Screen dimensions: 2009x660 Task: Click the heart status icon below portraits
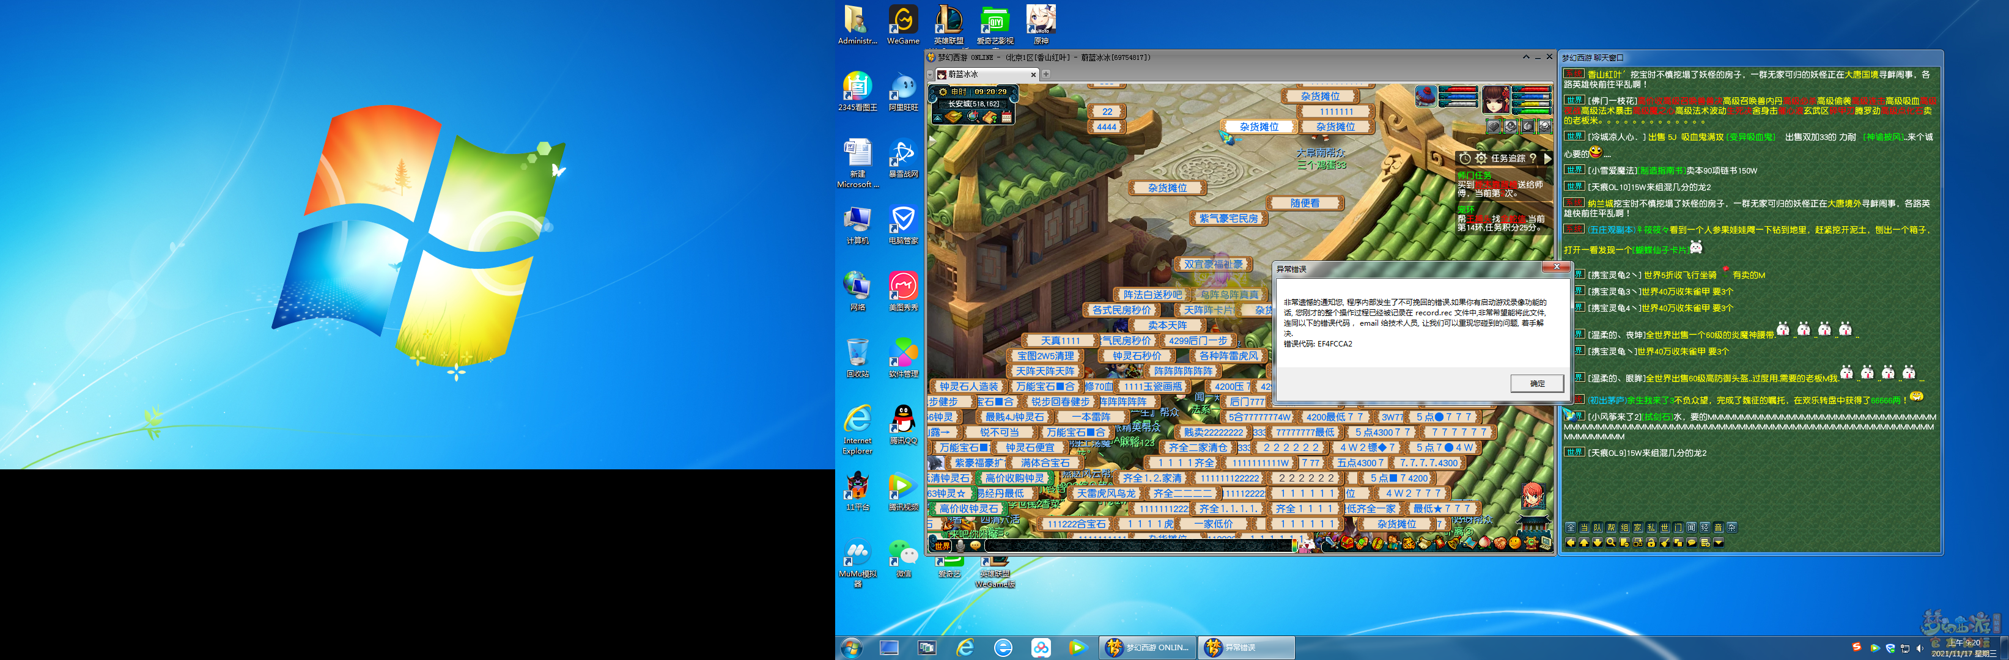point(1494,127)
